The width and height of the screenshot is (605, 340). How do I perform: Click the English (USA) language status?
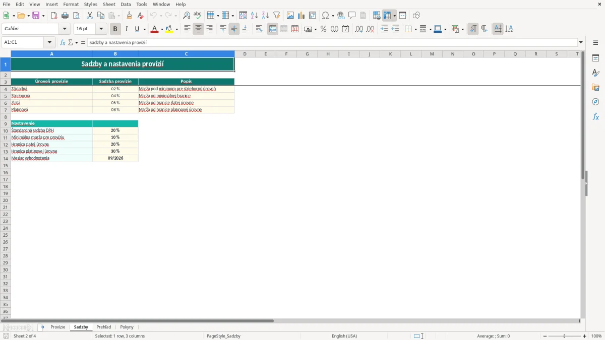click(x=344, y=336)
